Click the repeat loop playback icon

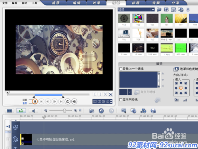pyautogui.click(x=68, y=102)
